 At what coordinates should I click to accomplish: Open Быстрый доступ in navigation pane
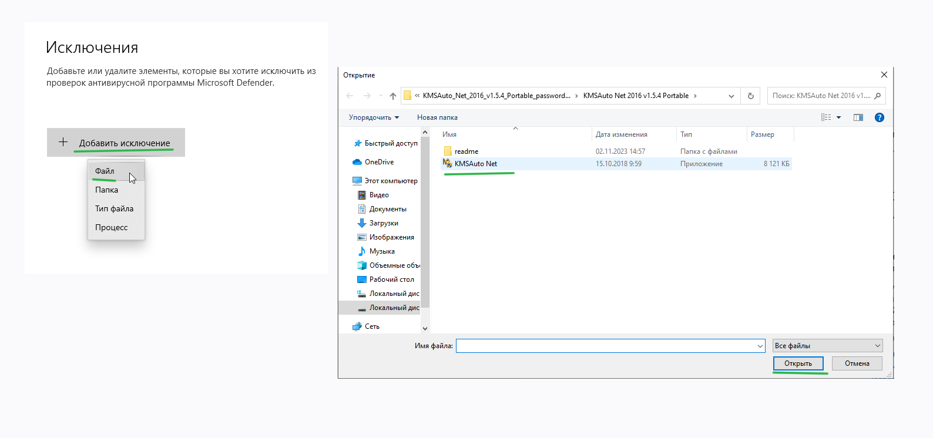coord(385,143)
